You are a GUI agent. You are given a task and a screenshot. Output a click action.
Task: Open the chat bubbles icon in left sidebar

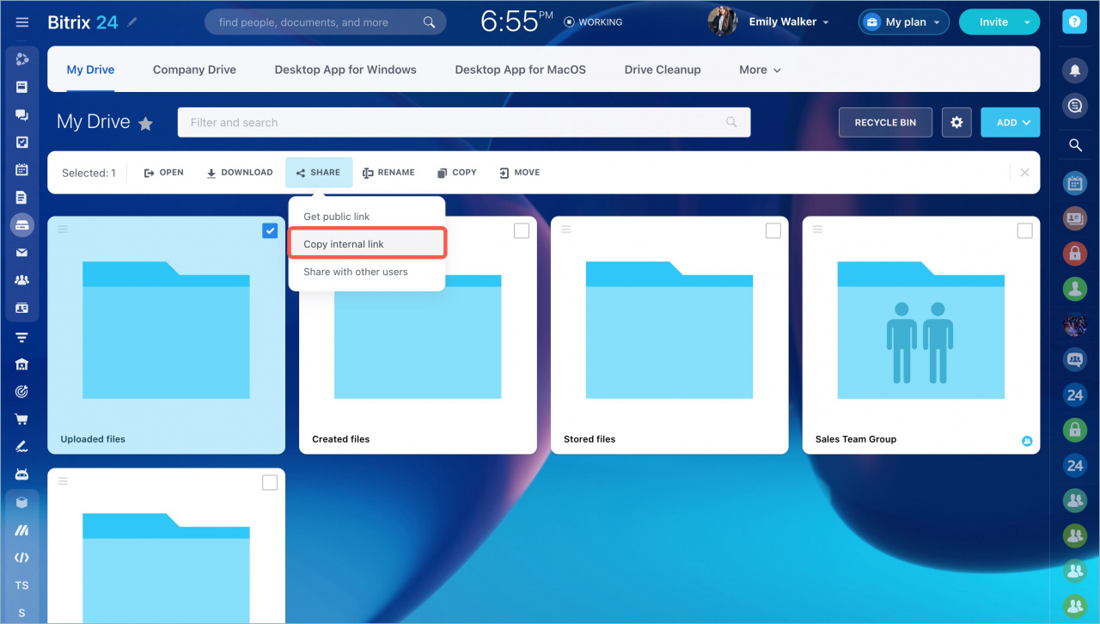coord(22,115)
